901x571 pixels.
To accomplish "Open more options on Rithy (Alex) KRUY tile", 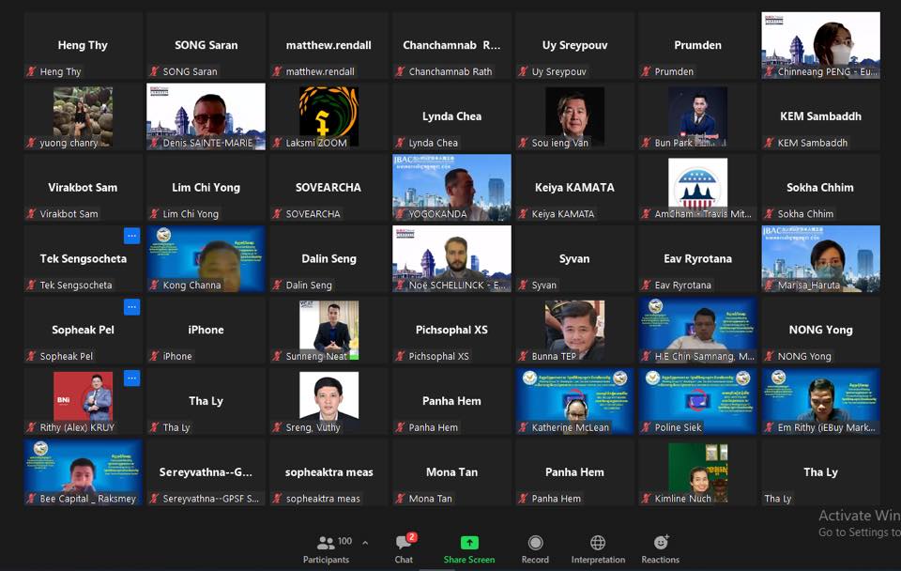I will (x=131, y=378).
